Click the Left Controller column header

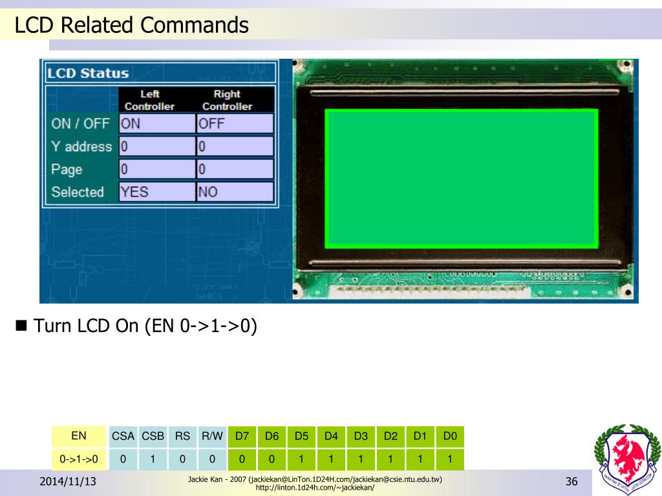(149, 100)
